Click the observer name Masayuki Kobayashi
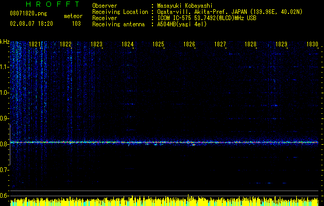 coord(185,6)
